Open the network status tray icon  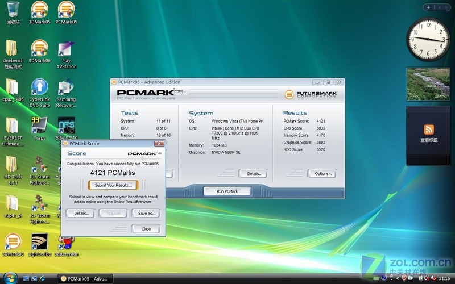(427, 278)
